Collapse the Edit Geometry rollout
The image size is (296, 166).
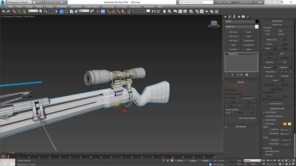(277, 21)
